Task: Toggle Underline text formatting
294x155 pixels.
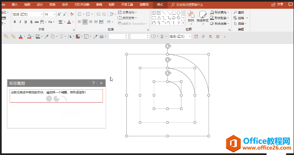Action: coord(26,22)
